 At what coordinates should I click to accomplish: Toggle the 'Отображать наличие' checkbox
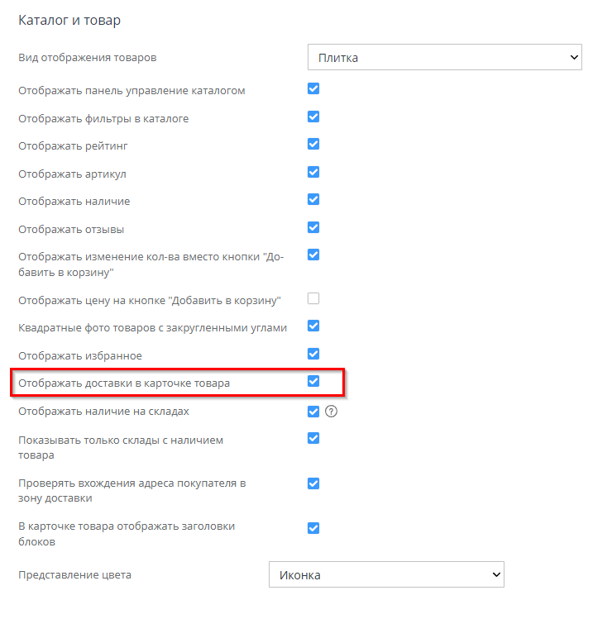(x=313, y=200)
